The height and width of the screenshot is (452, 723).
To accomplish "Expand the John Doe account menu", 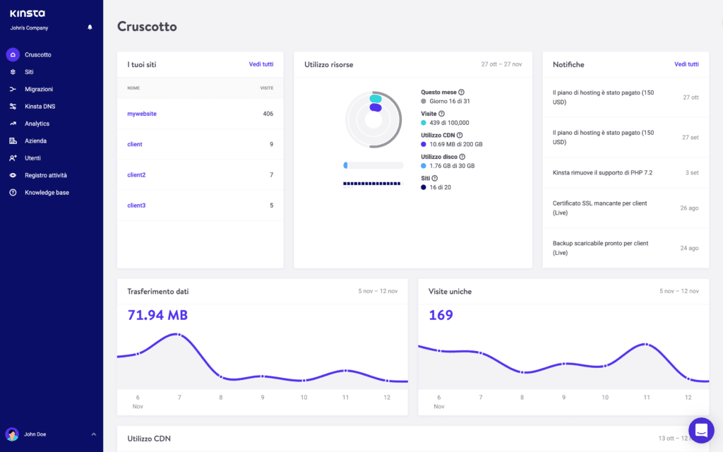I will [94, 434].
